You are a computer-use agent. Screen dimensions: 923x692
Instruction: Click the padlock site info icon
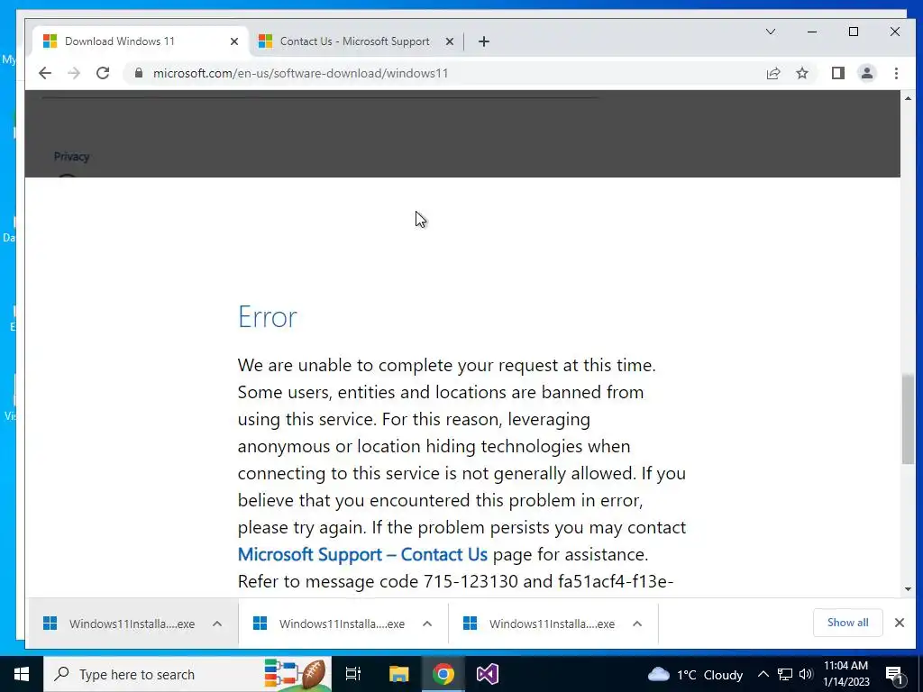coord(139,73)
